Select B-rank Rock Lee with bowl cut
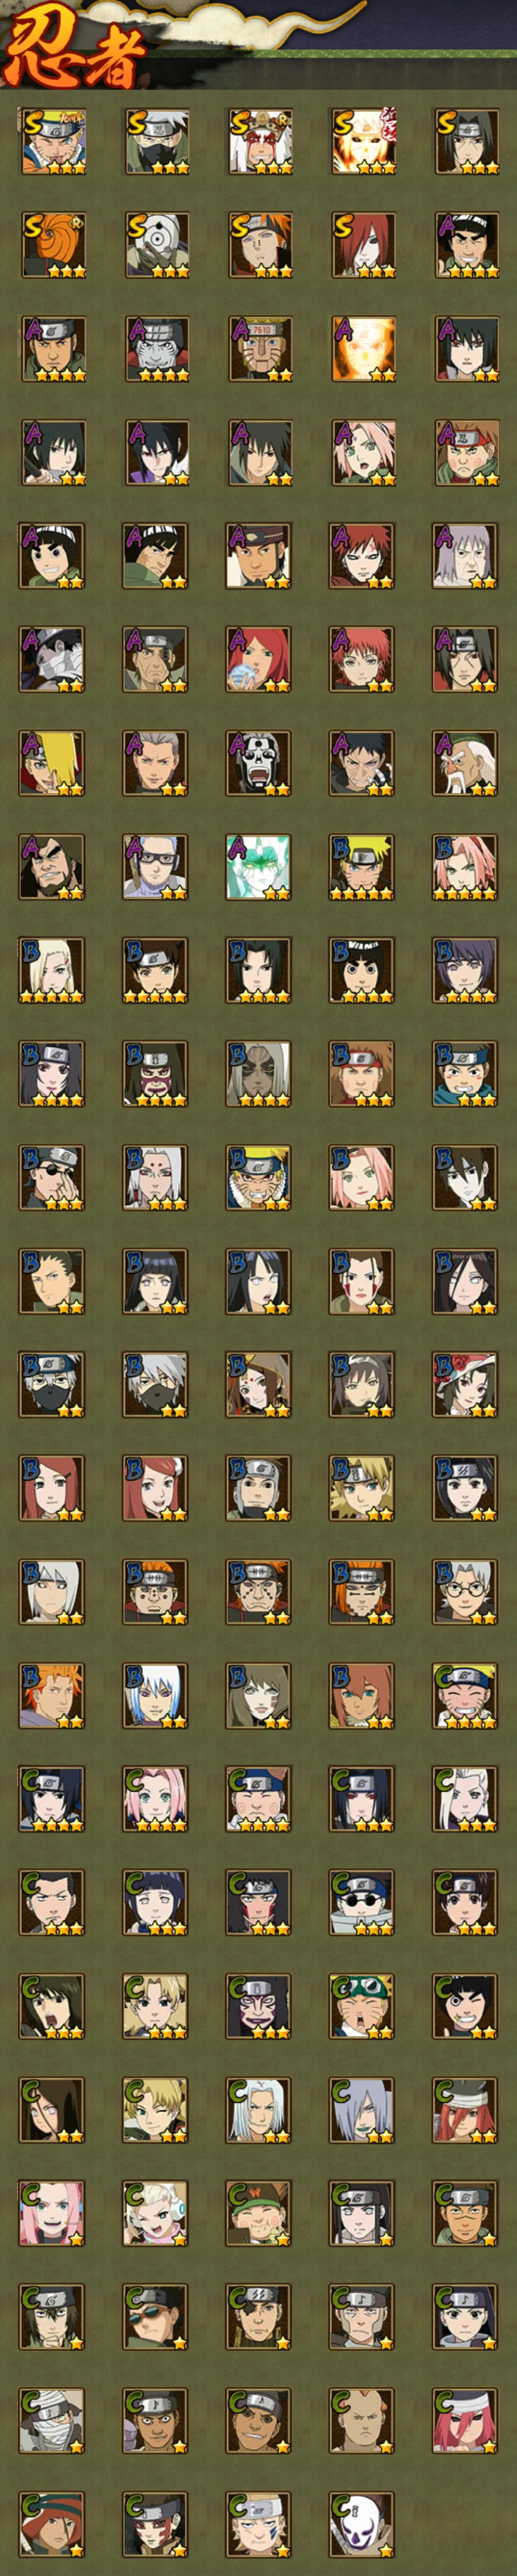The height and width of the screenshot is (2576, 517). coord(362,970)
